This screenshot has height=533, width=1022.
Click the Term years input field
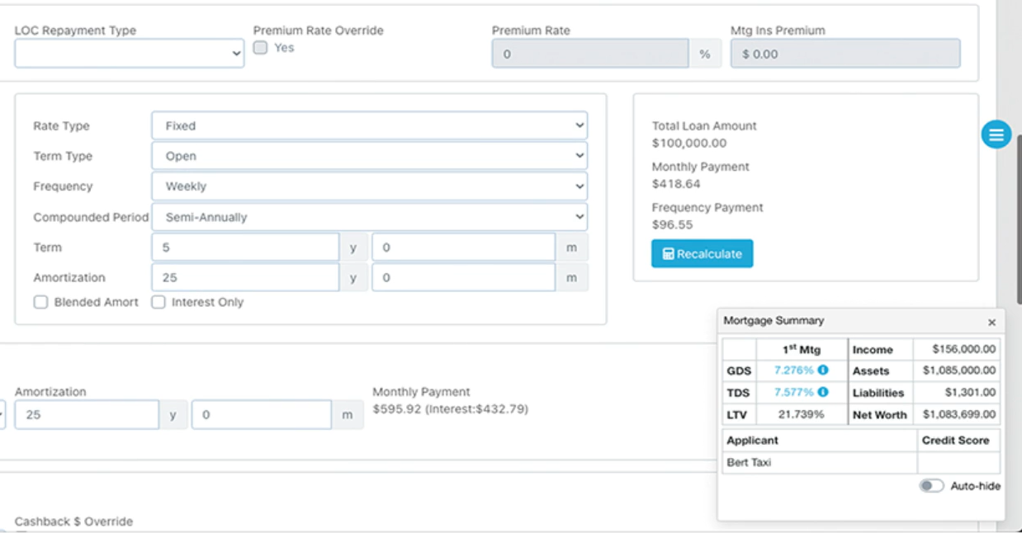coord(245,248)
